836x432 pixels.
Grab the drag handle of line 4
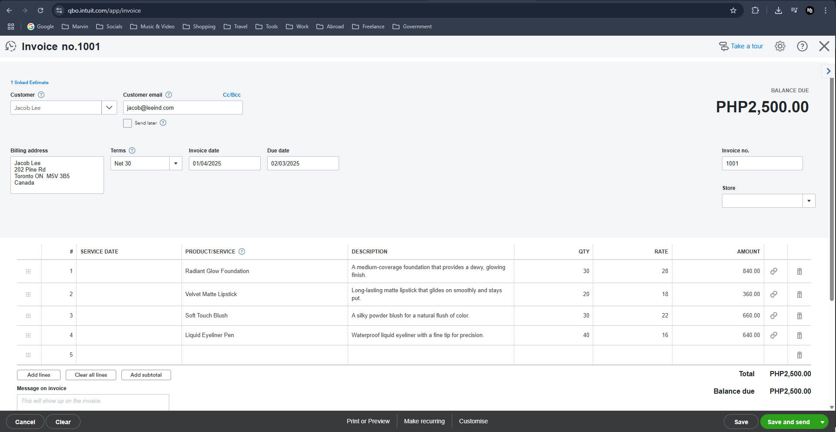tap(28, 335)
